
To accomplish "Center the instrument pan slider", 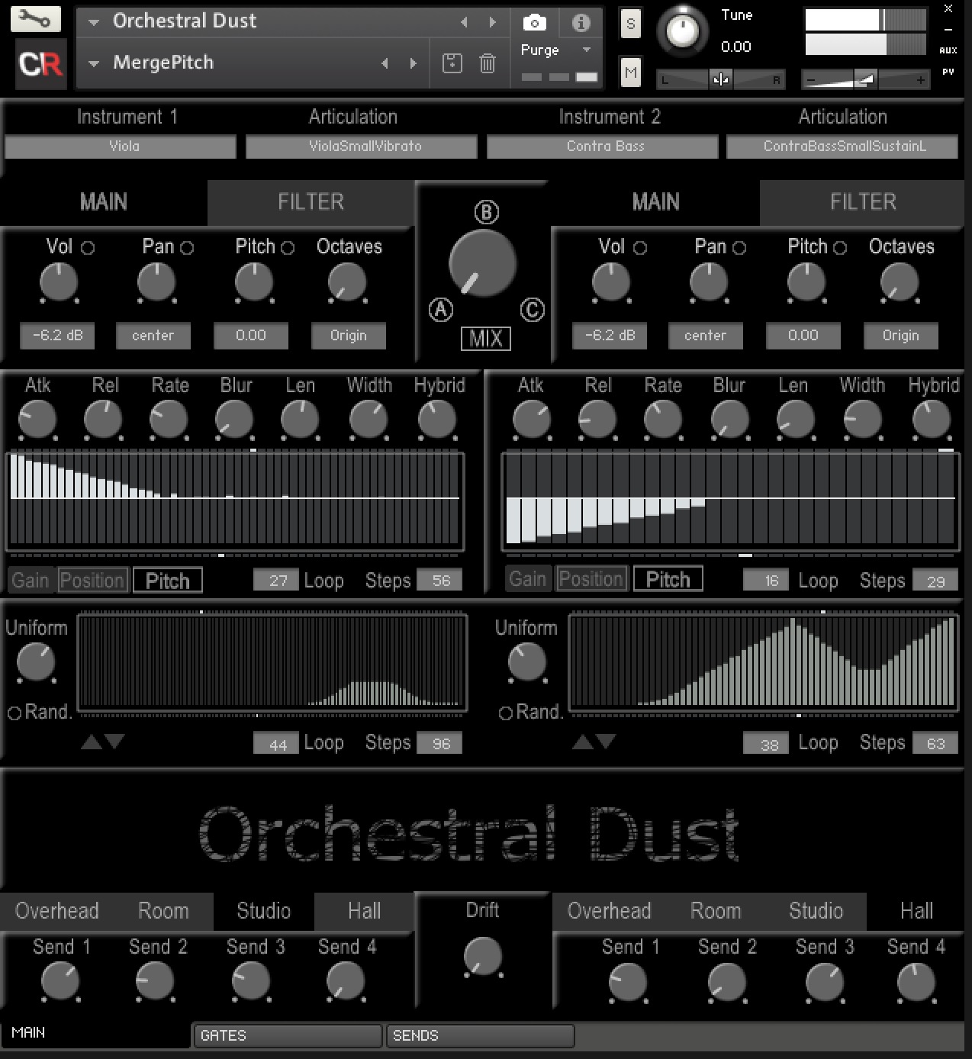I will coord(719,79).
